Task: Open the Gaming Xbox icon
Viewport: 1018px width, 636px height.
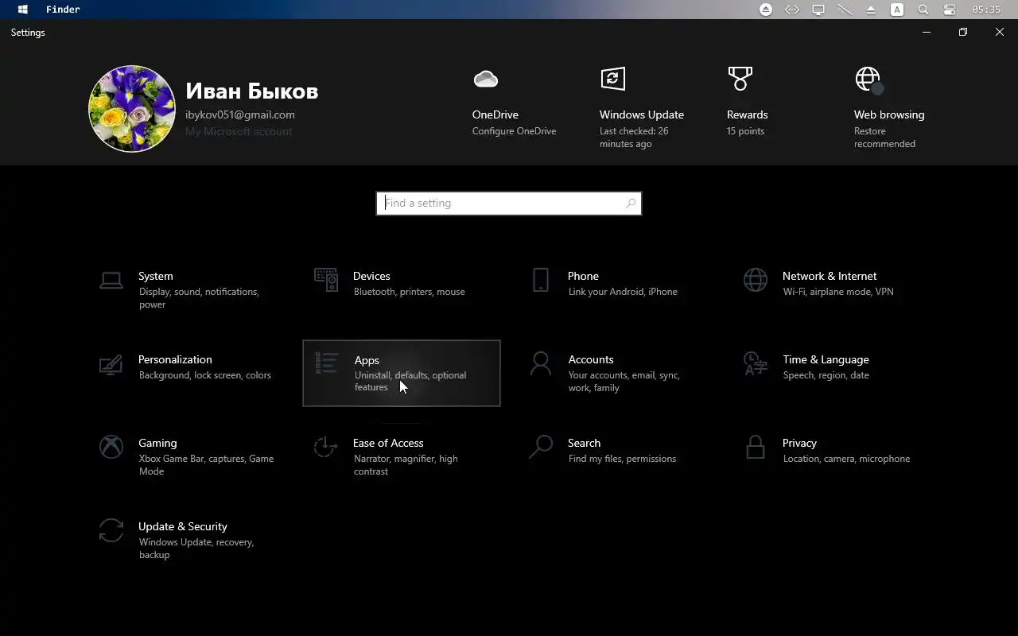Action: [x=111, y=447]
